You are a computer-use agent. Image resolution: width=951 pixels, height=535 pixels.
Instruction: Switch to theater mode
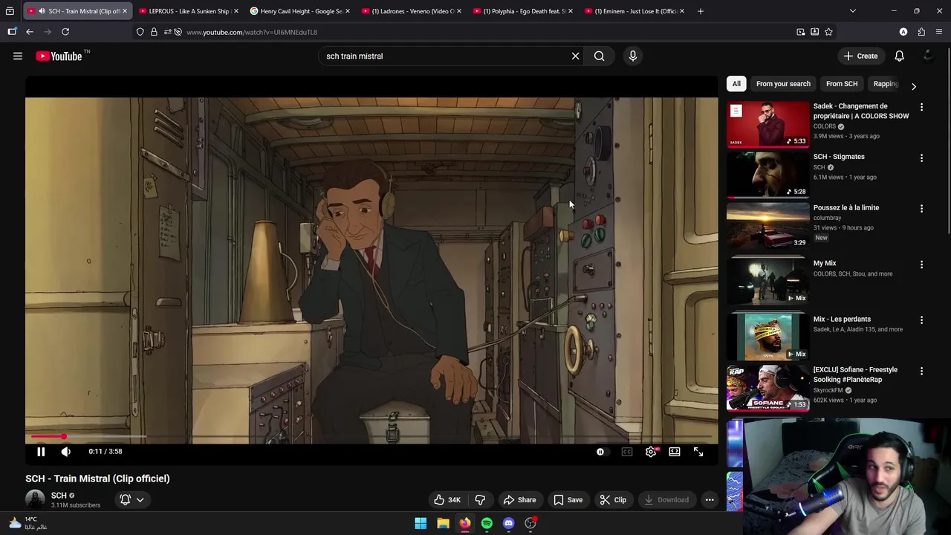675,451
